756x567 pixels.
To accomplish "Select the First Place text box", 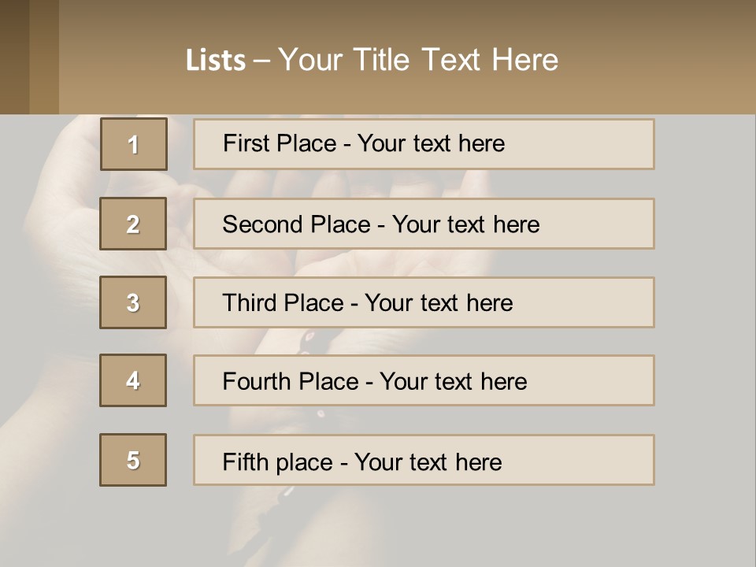I will click(x=424, y=144).
